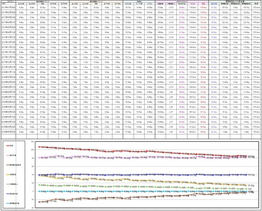Screen dimensions: 262x211
Task: Select the blue "85.2kg" cell
Action: (214, 17)
